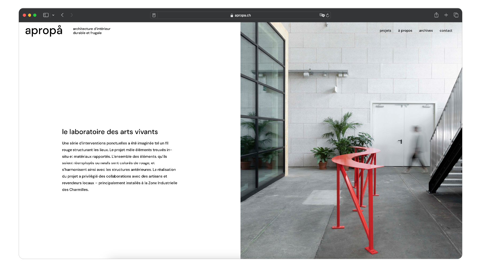Close window with red button

[x=24, y=15]
